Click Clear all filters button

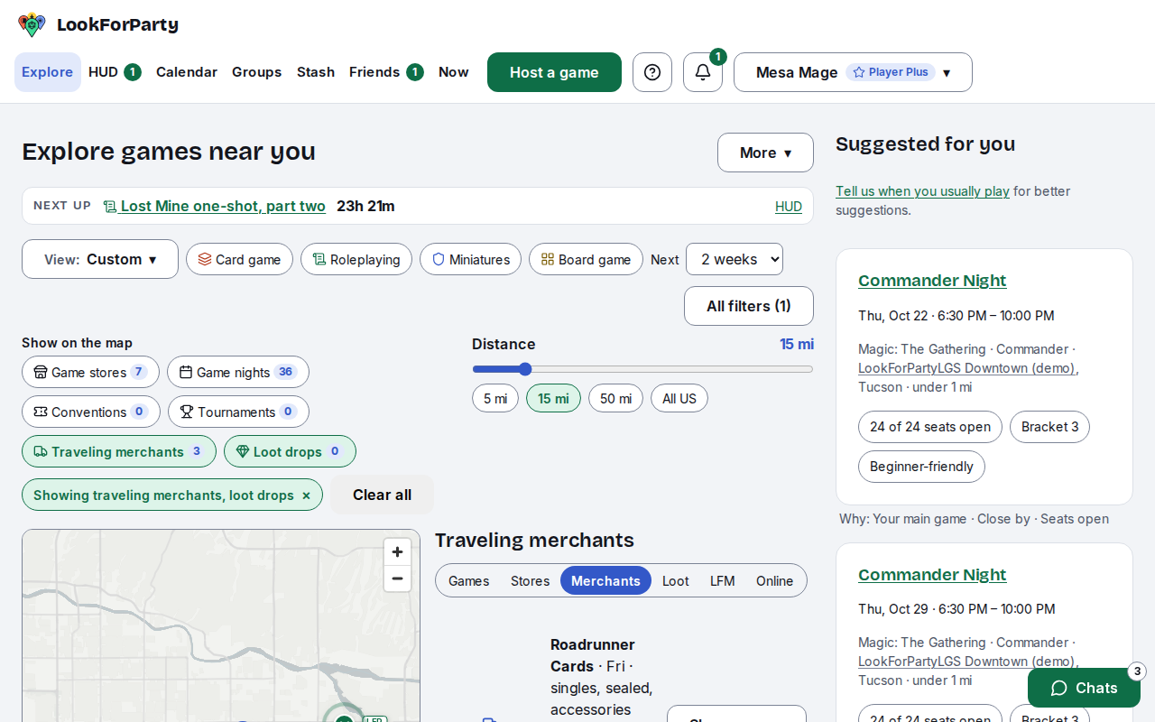click(383, 495)
